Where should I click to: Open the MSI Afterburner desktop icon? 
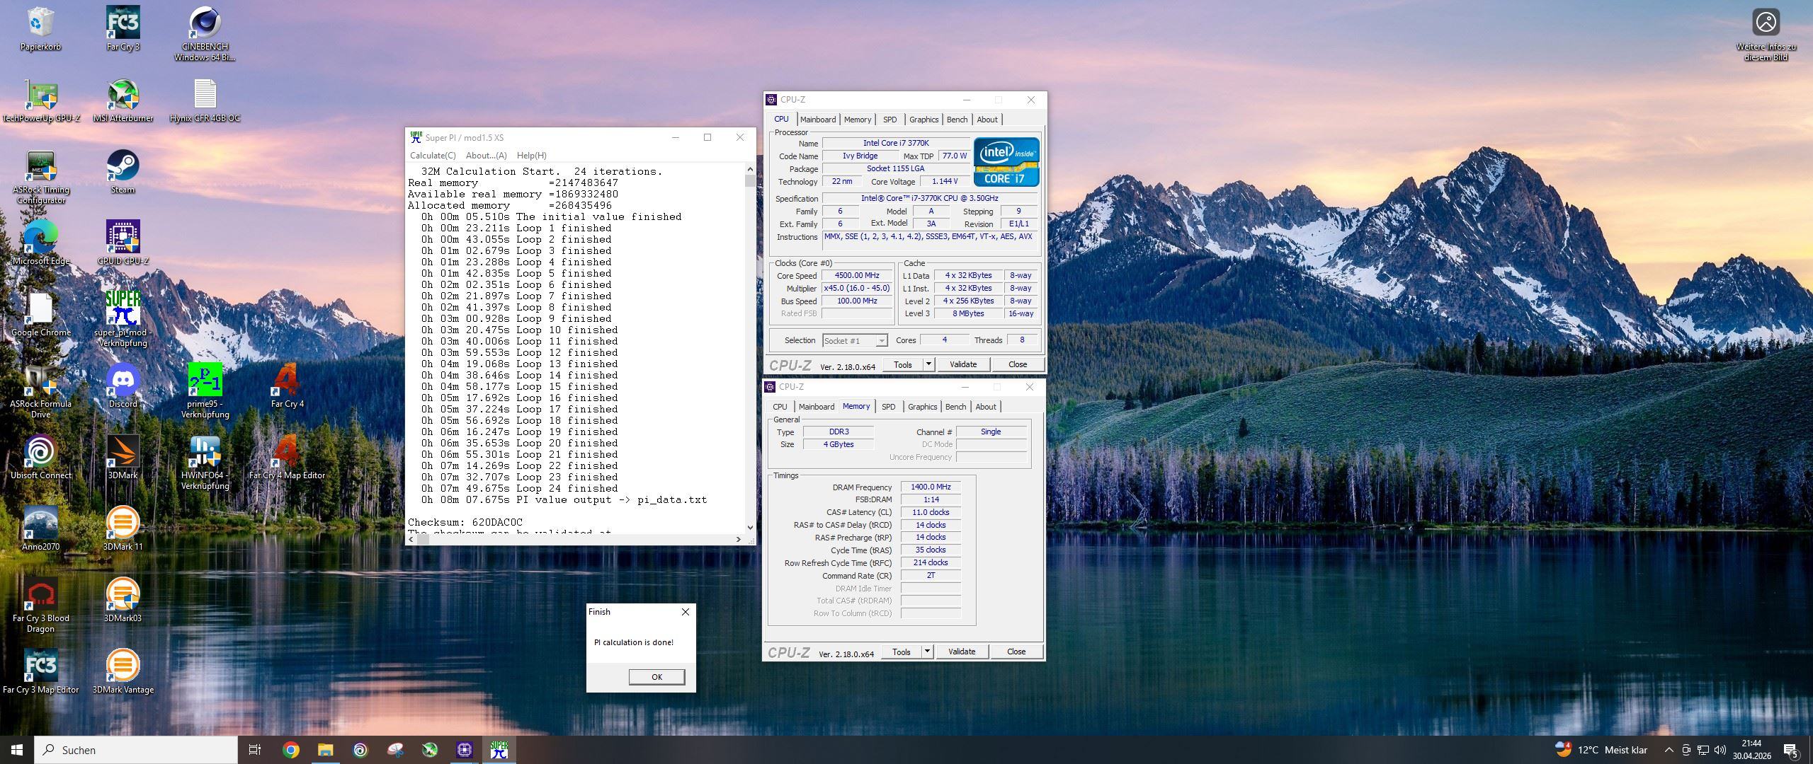(x=123, y=100)
